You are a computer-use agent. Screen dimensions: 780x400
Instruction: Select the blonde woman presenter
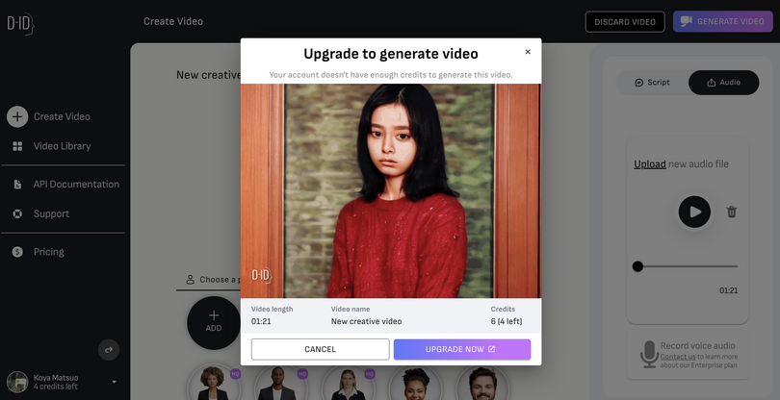pyautogui.click(x=347, y=383)
